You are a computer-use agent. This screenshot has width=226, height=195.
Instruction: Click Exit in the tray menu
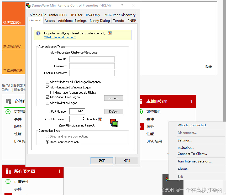pyautogui.click(x=197, y=177)
